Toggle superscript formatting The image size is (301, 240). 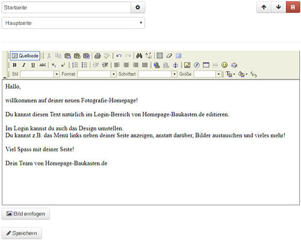point(63,65)
